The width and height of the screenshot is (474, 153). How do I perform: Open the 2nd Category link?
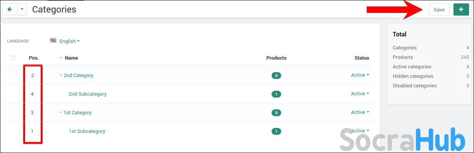pyautogui.click(x=78, y=76)
